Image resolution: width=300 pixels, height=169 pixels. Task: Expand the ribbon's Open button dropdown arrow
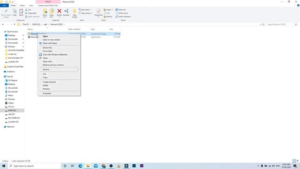point(112,10)
